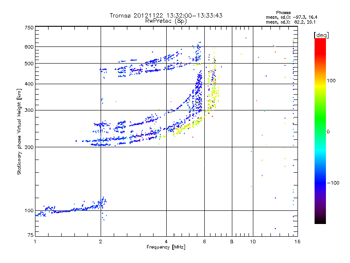Click the plot title "Tromsø 20121122 13:32:00-13:33:43"

pyautogui.click(x=166, y=15)
